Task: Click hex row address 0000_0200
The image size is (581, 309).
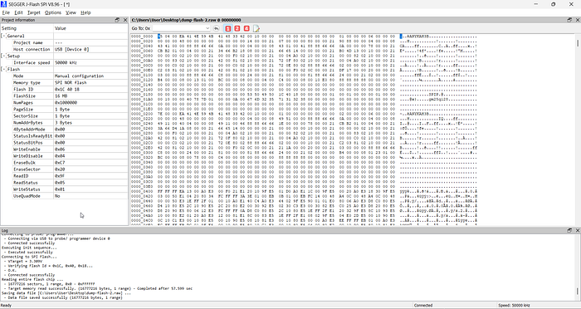Action: pyautogui.click(x=142, y=114)
